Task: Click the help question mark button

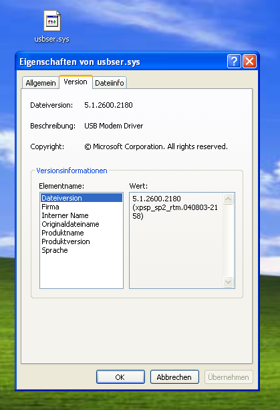Action: 234,62
